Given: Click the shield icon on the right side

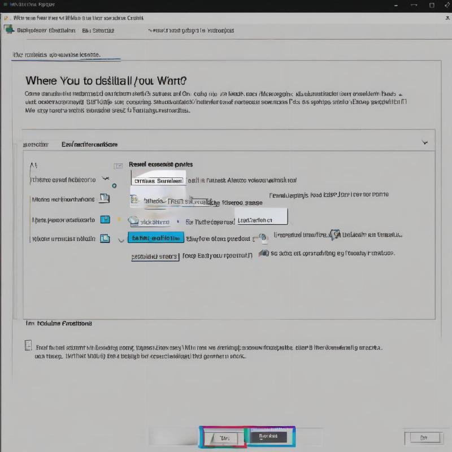Looking at the screenshot, I should click(x=334, y=234).
